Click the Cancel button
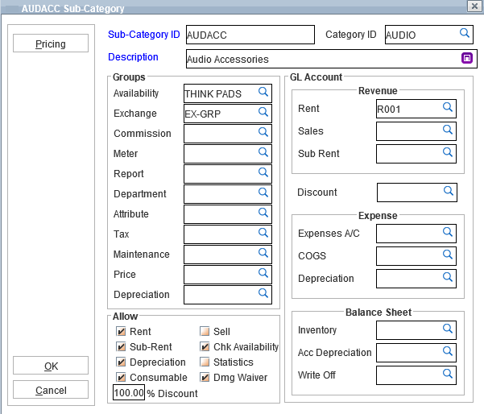This screenshot has width=484, height=414. tap(51, 391)
